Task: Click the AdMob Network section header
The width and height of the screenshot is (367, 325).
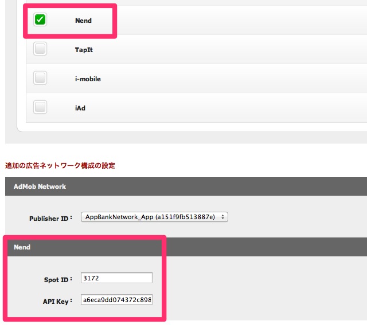Action: (186, 187)
